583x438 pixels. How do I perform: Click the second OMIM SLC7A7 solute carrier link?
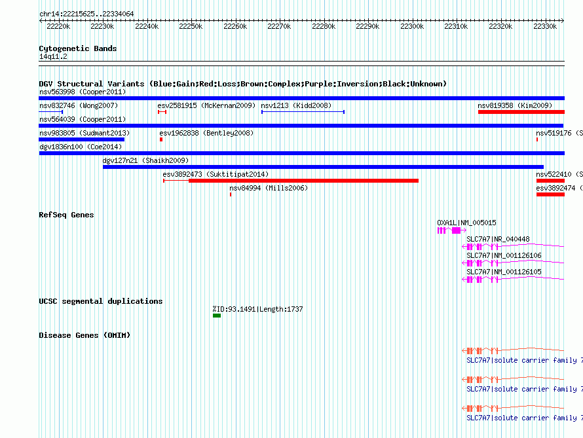525,389
